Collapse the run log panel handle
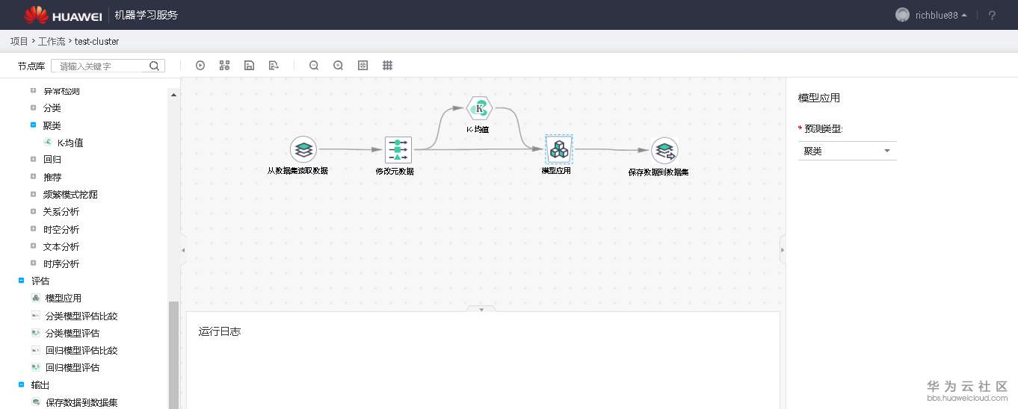 coord(481,308)
